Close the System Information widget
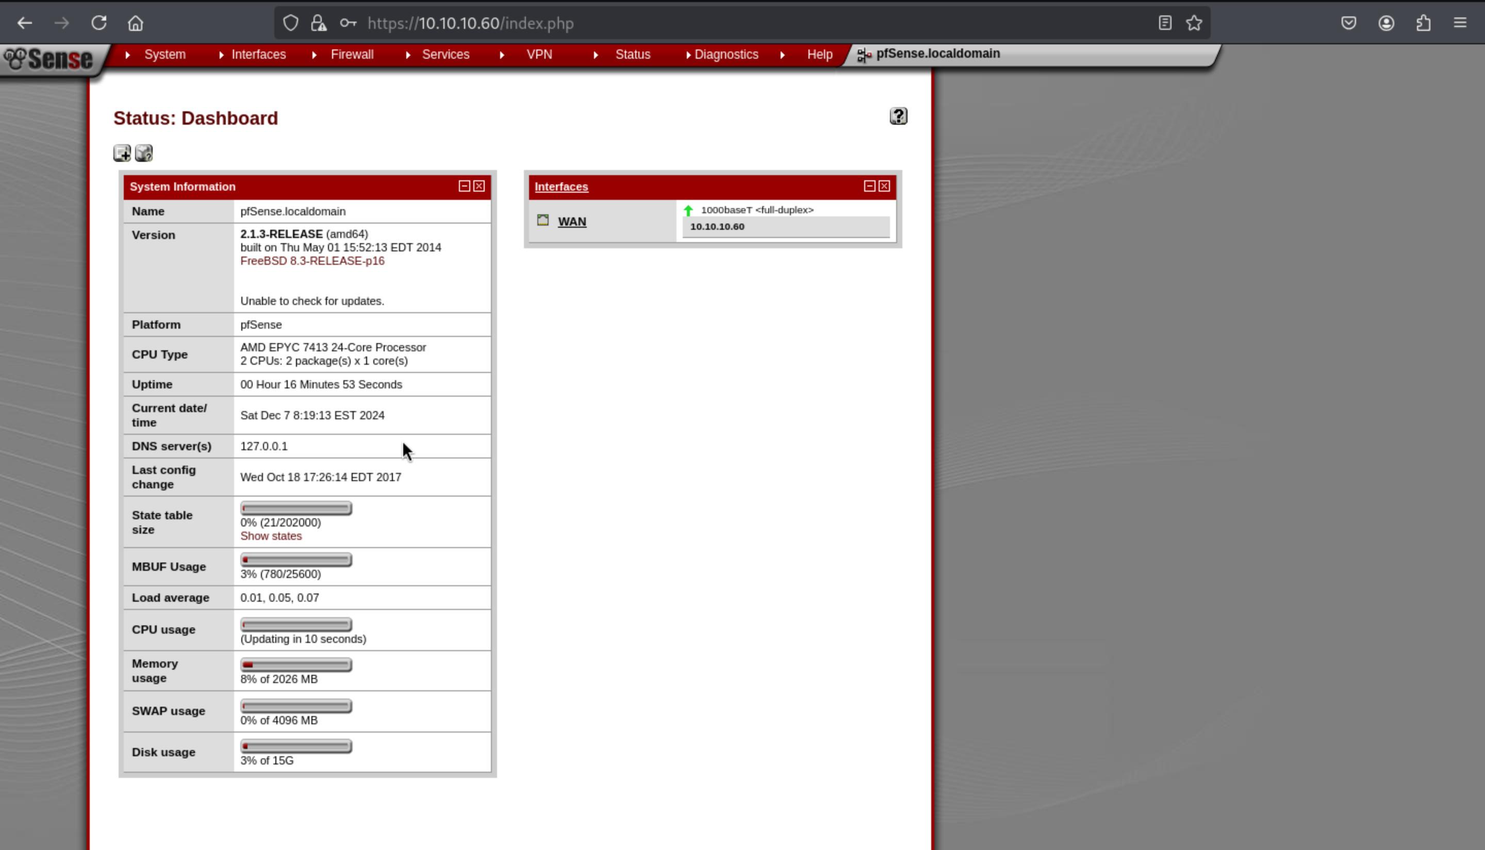 [x=479, y=186]
